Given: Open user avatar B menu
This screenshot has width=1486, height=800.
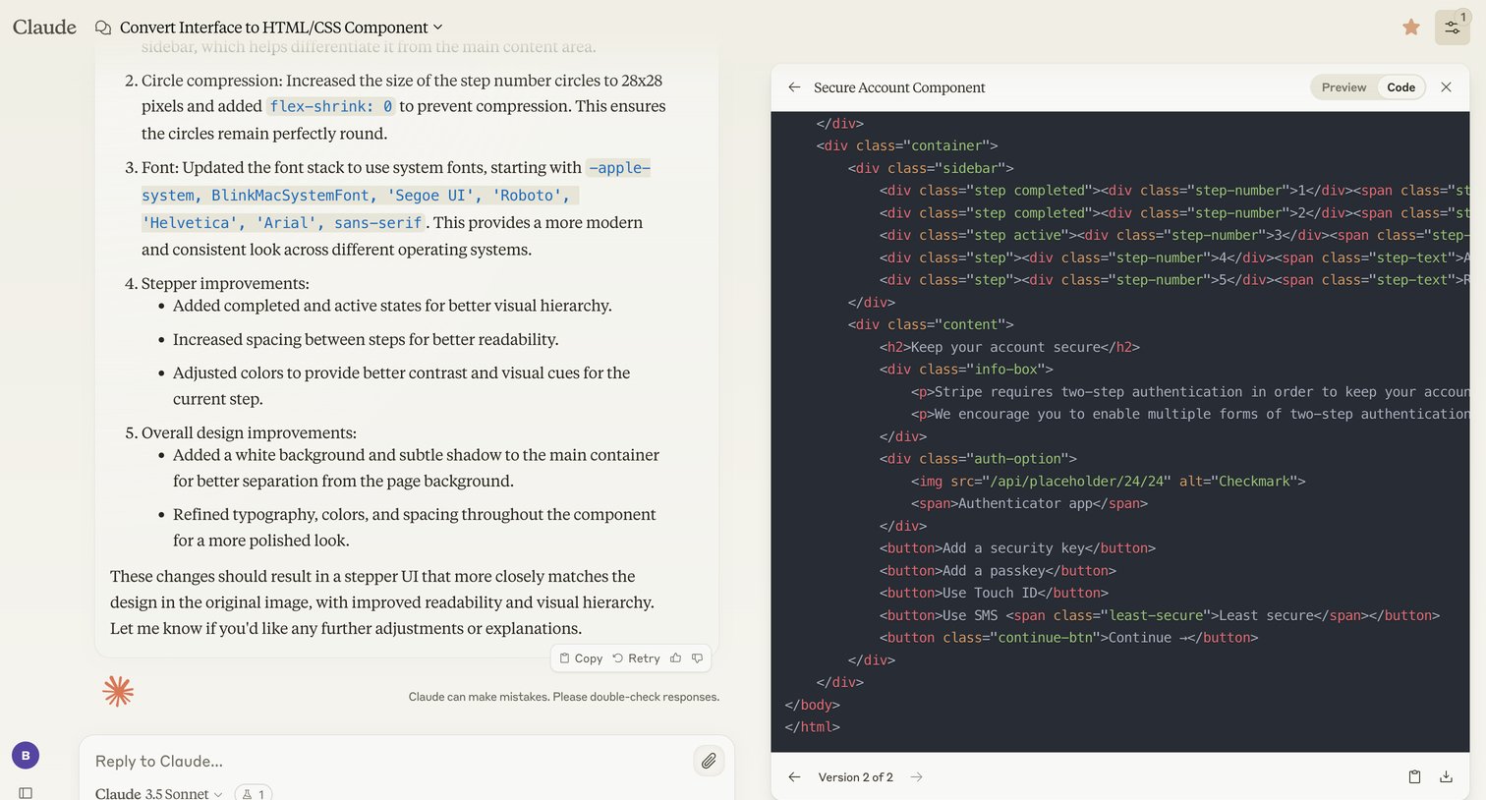Looking at the screenshot, I should point(26,756).
